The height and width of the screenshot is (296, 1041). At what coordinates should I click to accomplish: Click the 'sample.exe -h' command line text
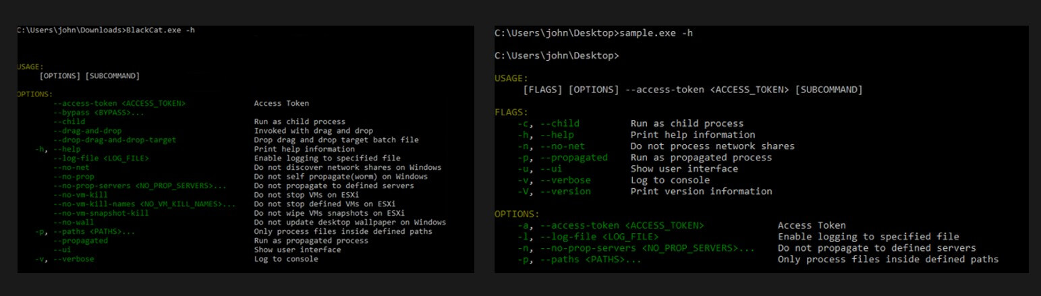pos(656,33)
